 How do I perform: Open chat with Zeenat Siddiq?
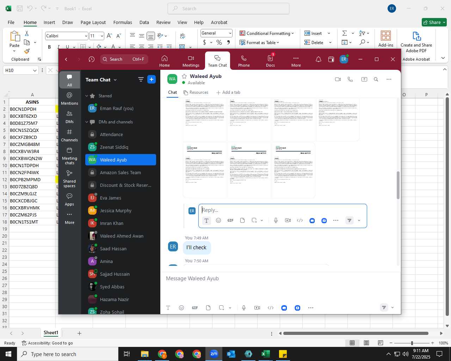point(121,147)
